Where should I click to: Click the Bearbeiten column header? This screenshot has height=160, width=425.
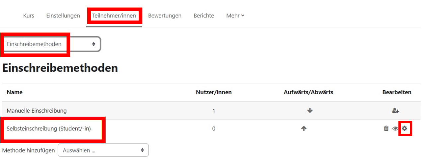tap(396, 92)
